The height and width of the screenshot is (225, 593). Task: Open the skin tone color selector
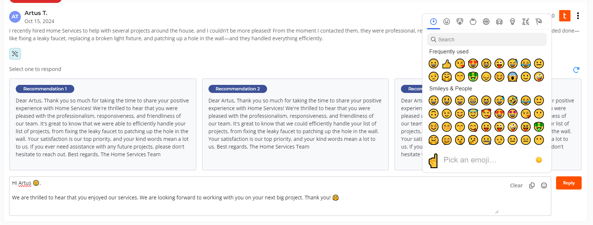(x=539, y=160)
